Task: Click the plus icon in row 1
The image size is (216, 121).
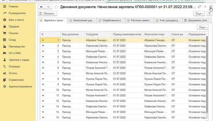Action: [43, 40]
